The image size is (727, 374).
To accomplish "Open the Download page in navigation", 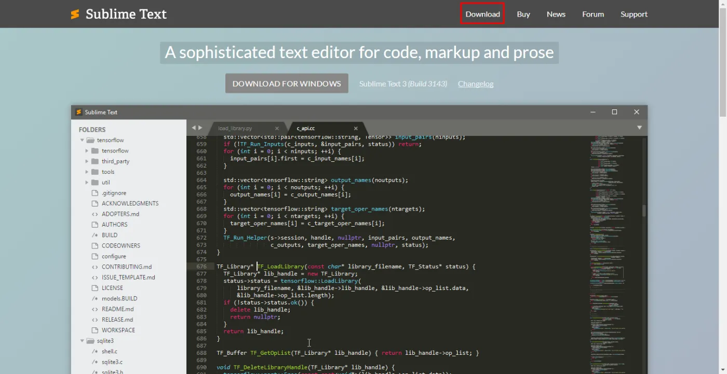I will tap(482, 14).
